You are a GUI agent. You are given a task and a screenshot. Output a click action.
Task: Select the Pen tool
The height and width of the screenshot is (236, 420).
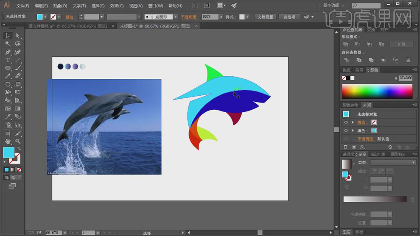pyautogui.click(x=8, y=52)
